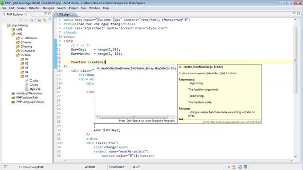Click the create_function documentation popup header
303x170 pixels.
point(203,67)
